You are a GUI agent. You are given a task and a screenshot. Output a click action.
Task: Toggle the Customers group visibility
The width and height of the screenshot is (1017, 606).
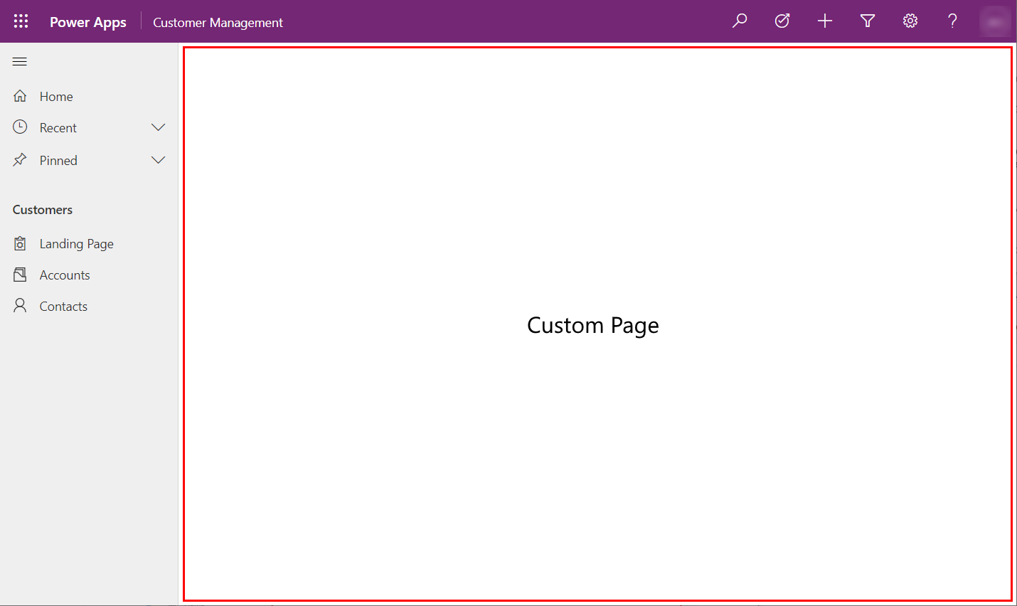point(42,209)
